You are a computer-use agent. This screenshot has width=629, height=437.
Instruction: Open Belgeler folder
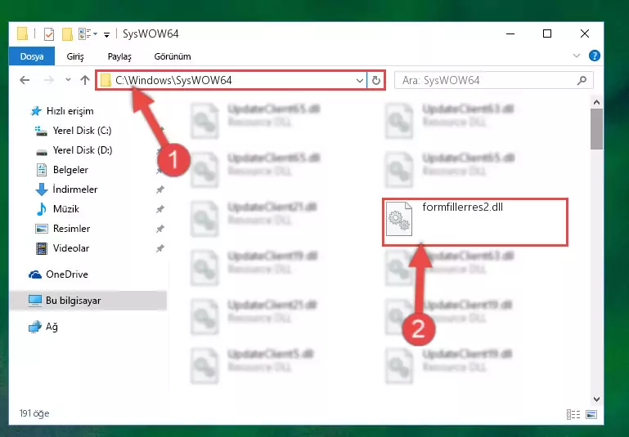(x=61, y=170)
